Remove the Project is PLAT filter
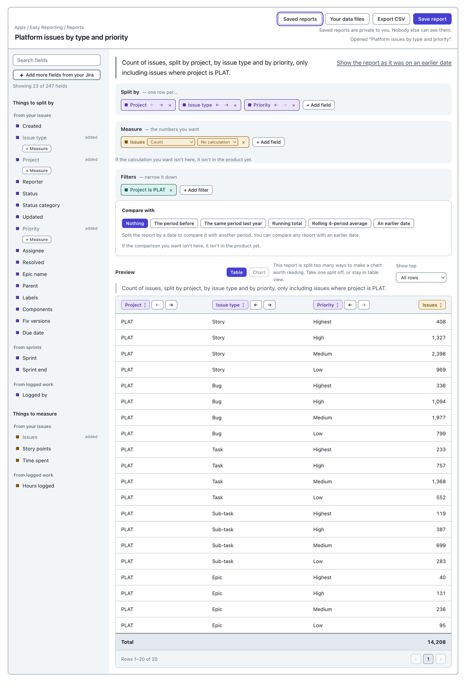The image size is (466, 699). tap(171, 190)
